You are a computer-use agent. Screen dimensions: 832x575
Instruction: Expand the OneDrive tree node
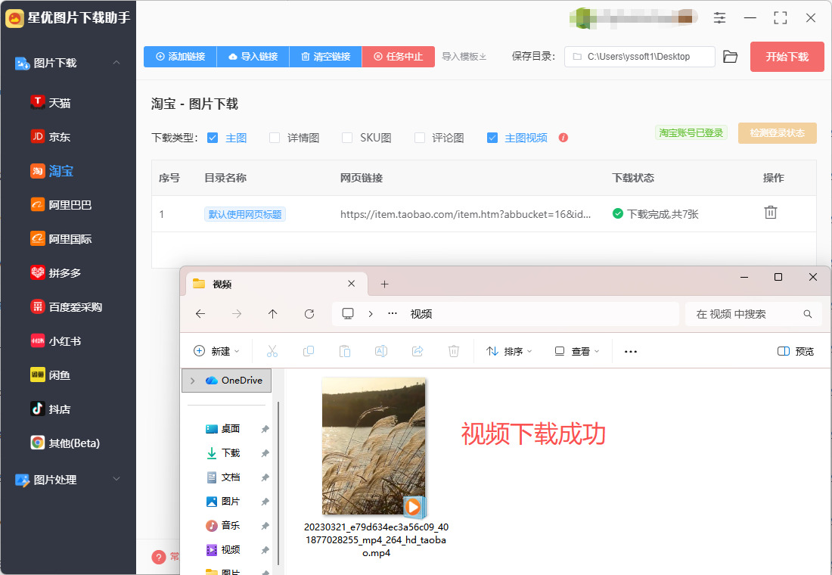pyautogui.click(x=193, y=380)
